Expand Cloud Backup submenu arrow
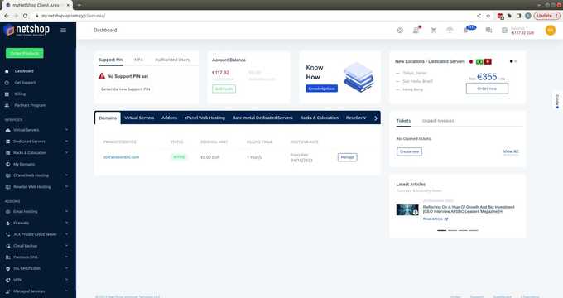Screen dimensions: 563x298 66,246
